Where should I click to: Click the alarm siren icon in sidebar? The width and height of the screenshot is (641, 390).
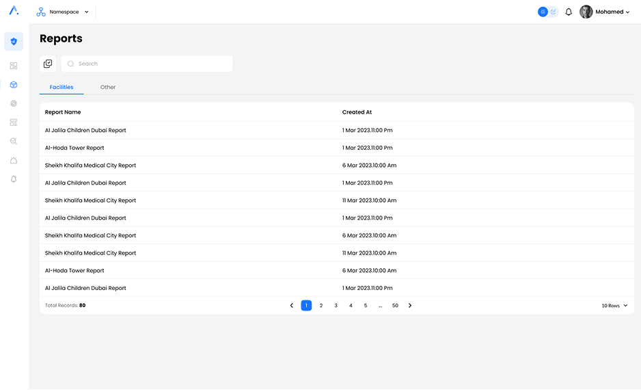pyautogui.click(x=14, y=160)
